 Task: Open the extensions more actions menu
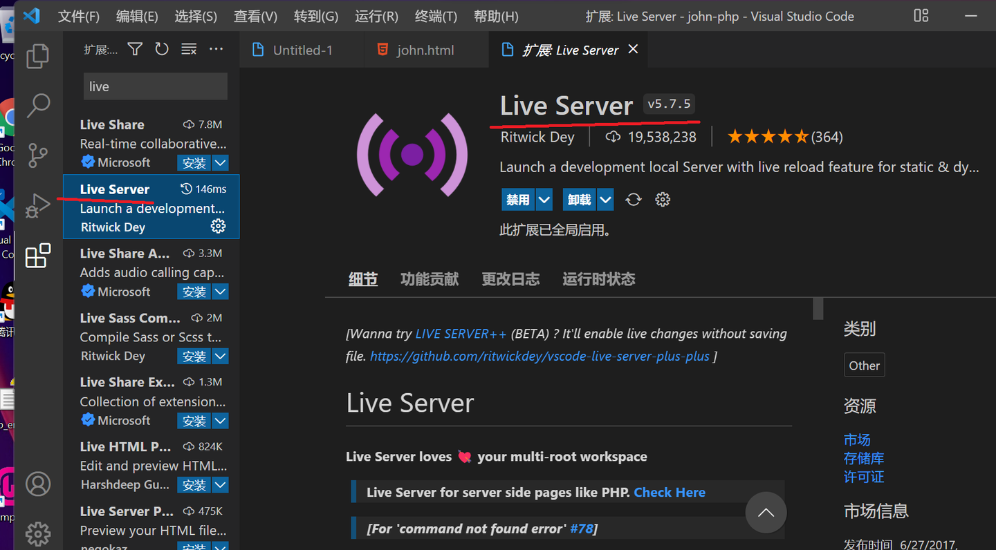point(216,49)
